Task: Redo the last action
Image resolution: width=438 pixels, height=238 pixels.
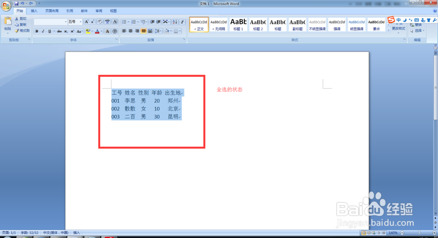Action: [x=31, y=4]
